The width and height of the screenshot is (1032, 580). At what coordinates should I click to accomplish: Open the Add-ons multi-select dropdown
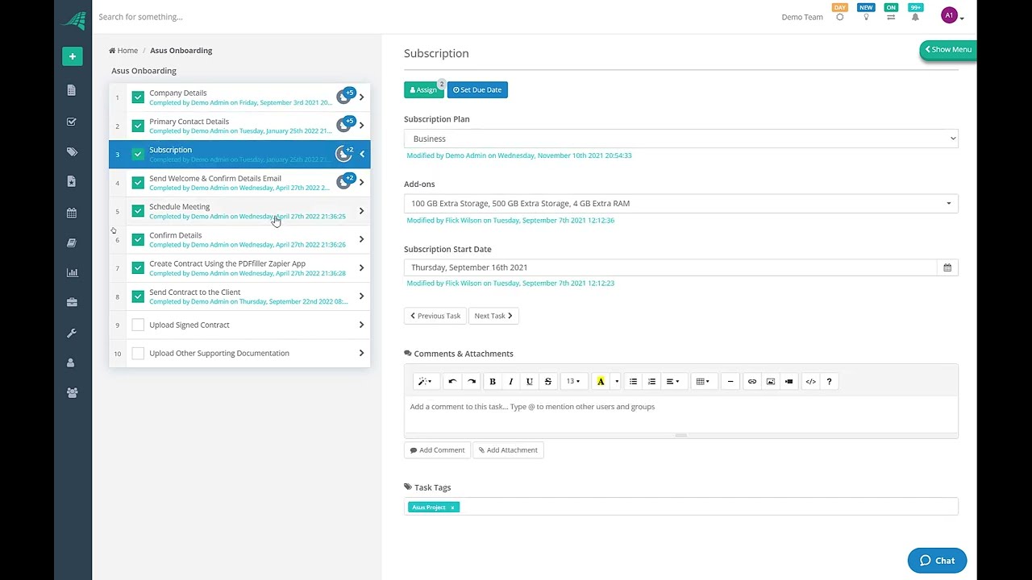pyautogui.click(x=680, y=203)
